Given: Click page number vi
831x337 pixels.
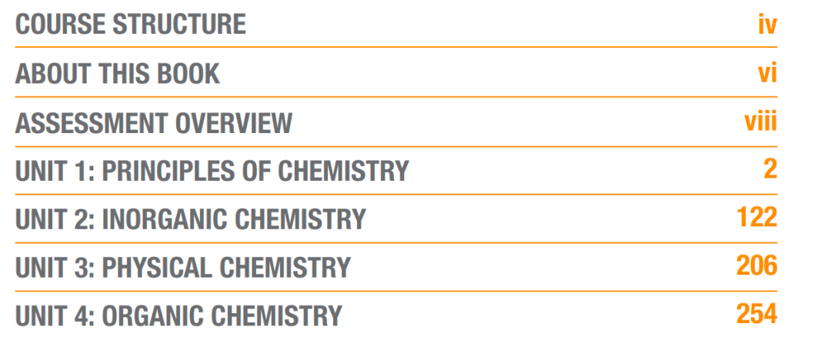Looking at the screenshot, I should coord(767,74).
